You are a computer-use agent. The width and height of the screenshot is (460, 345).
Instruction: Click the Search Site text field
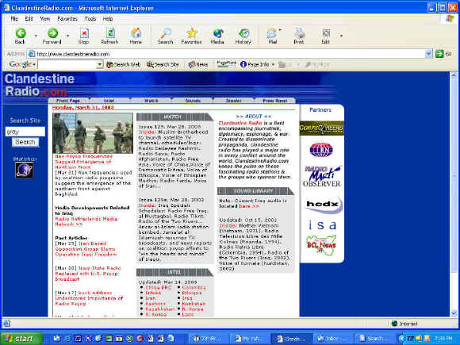[25, 132]
